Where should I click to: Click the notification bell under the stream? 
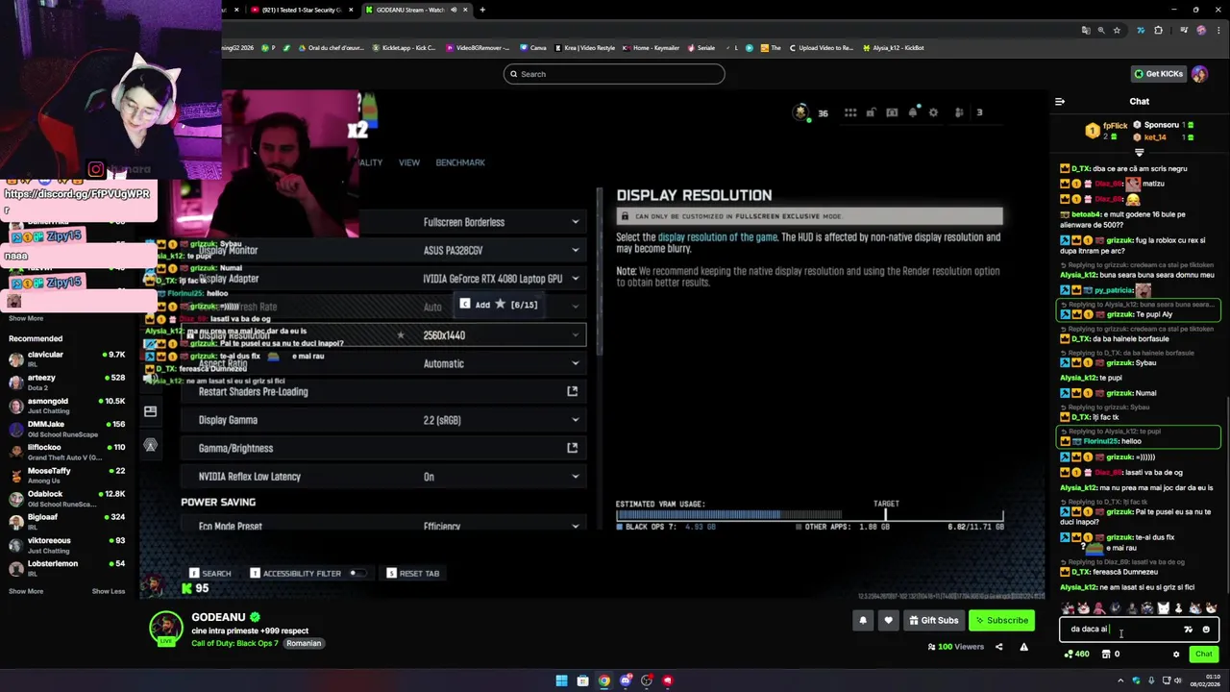(x=863, y=620)
